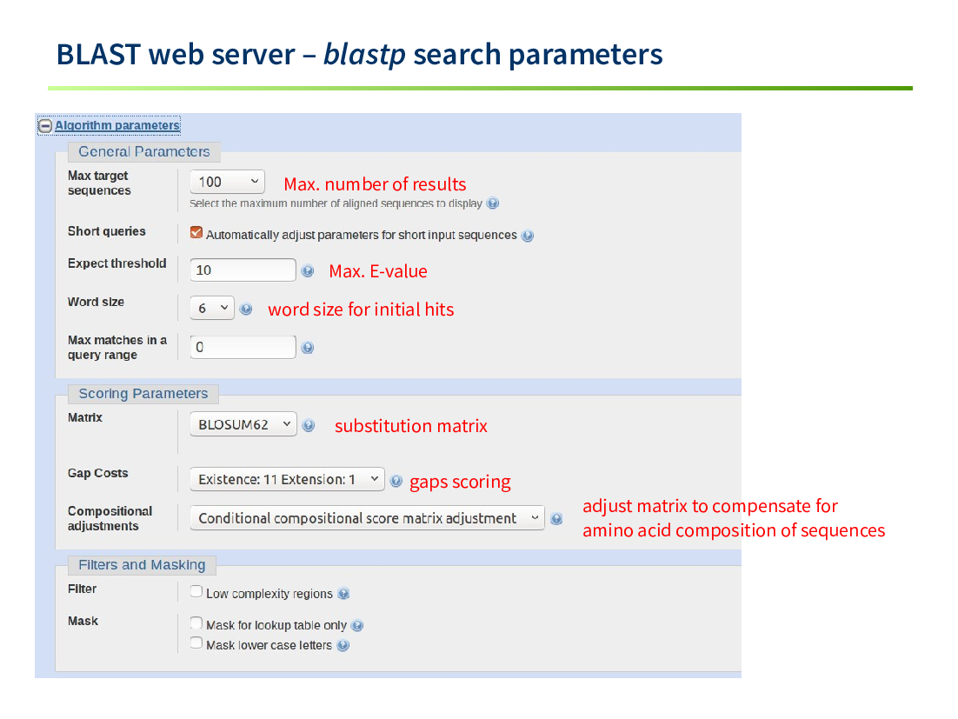Enable Mask for lookup table only

point(196,623)
